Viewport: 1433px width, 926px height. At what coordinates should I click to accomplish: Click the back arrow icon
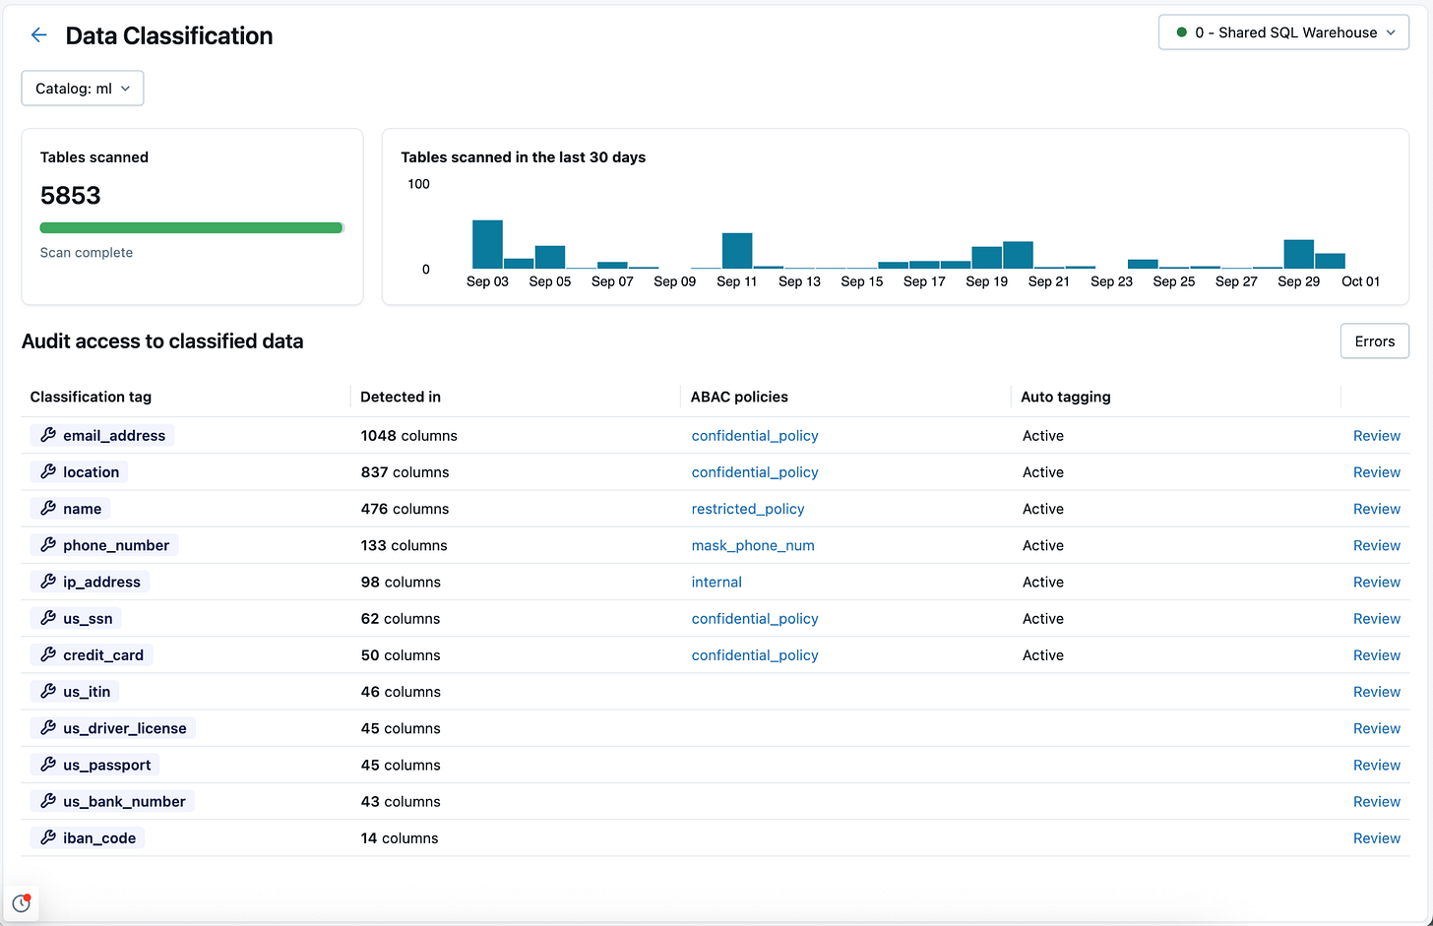38,34
